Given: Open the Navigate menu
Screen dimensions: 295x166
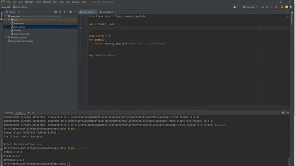Looking at the screenshot, I should pyautogui.click(x=29, y=2).
